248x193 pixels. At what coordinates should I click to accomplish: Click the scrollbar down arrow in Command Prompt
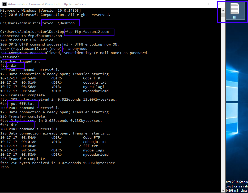click(223, 190)
